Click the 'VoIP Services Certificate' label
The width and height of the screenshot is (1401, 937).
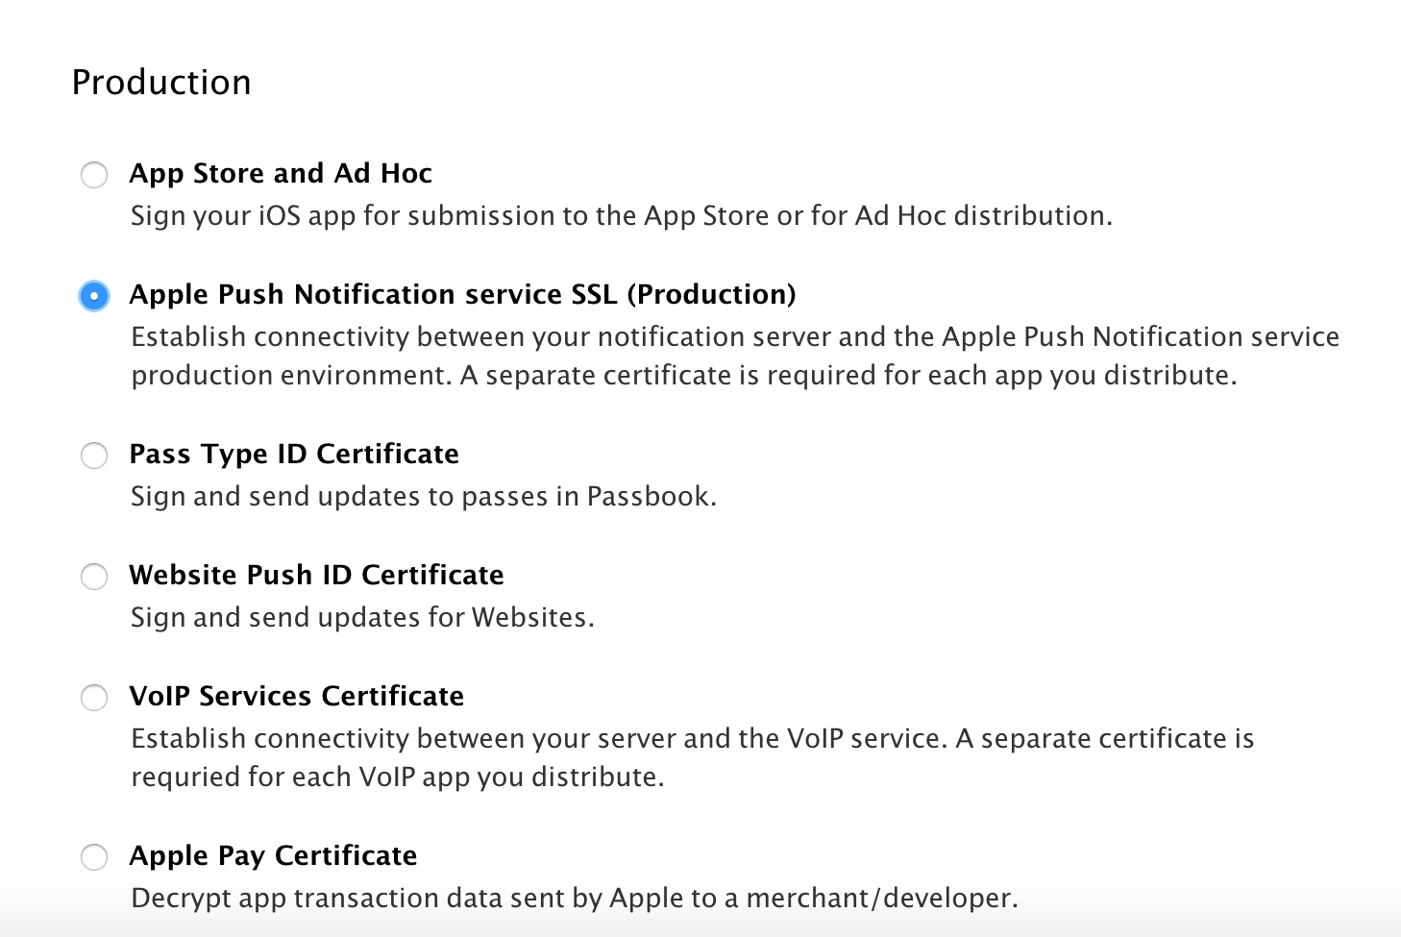tap(297, 696)
